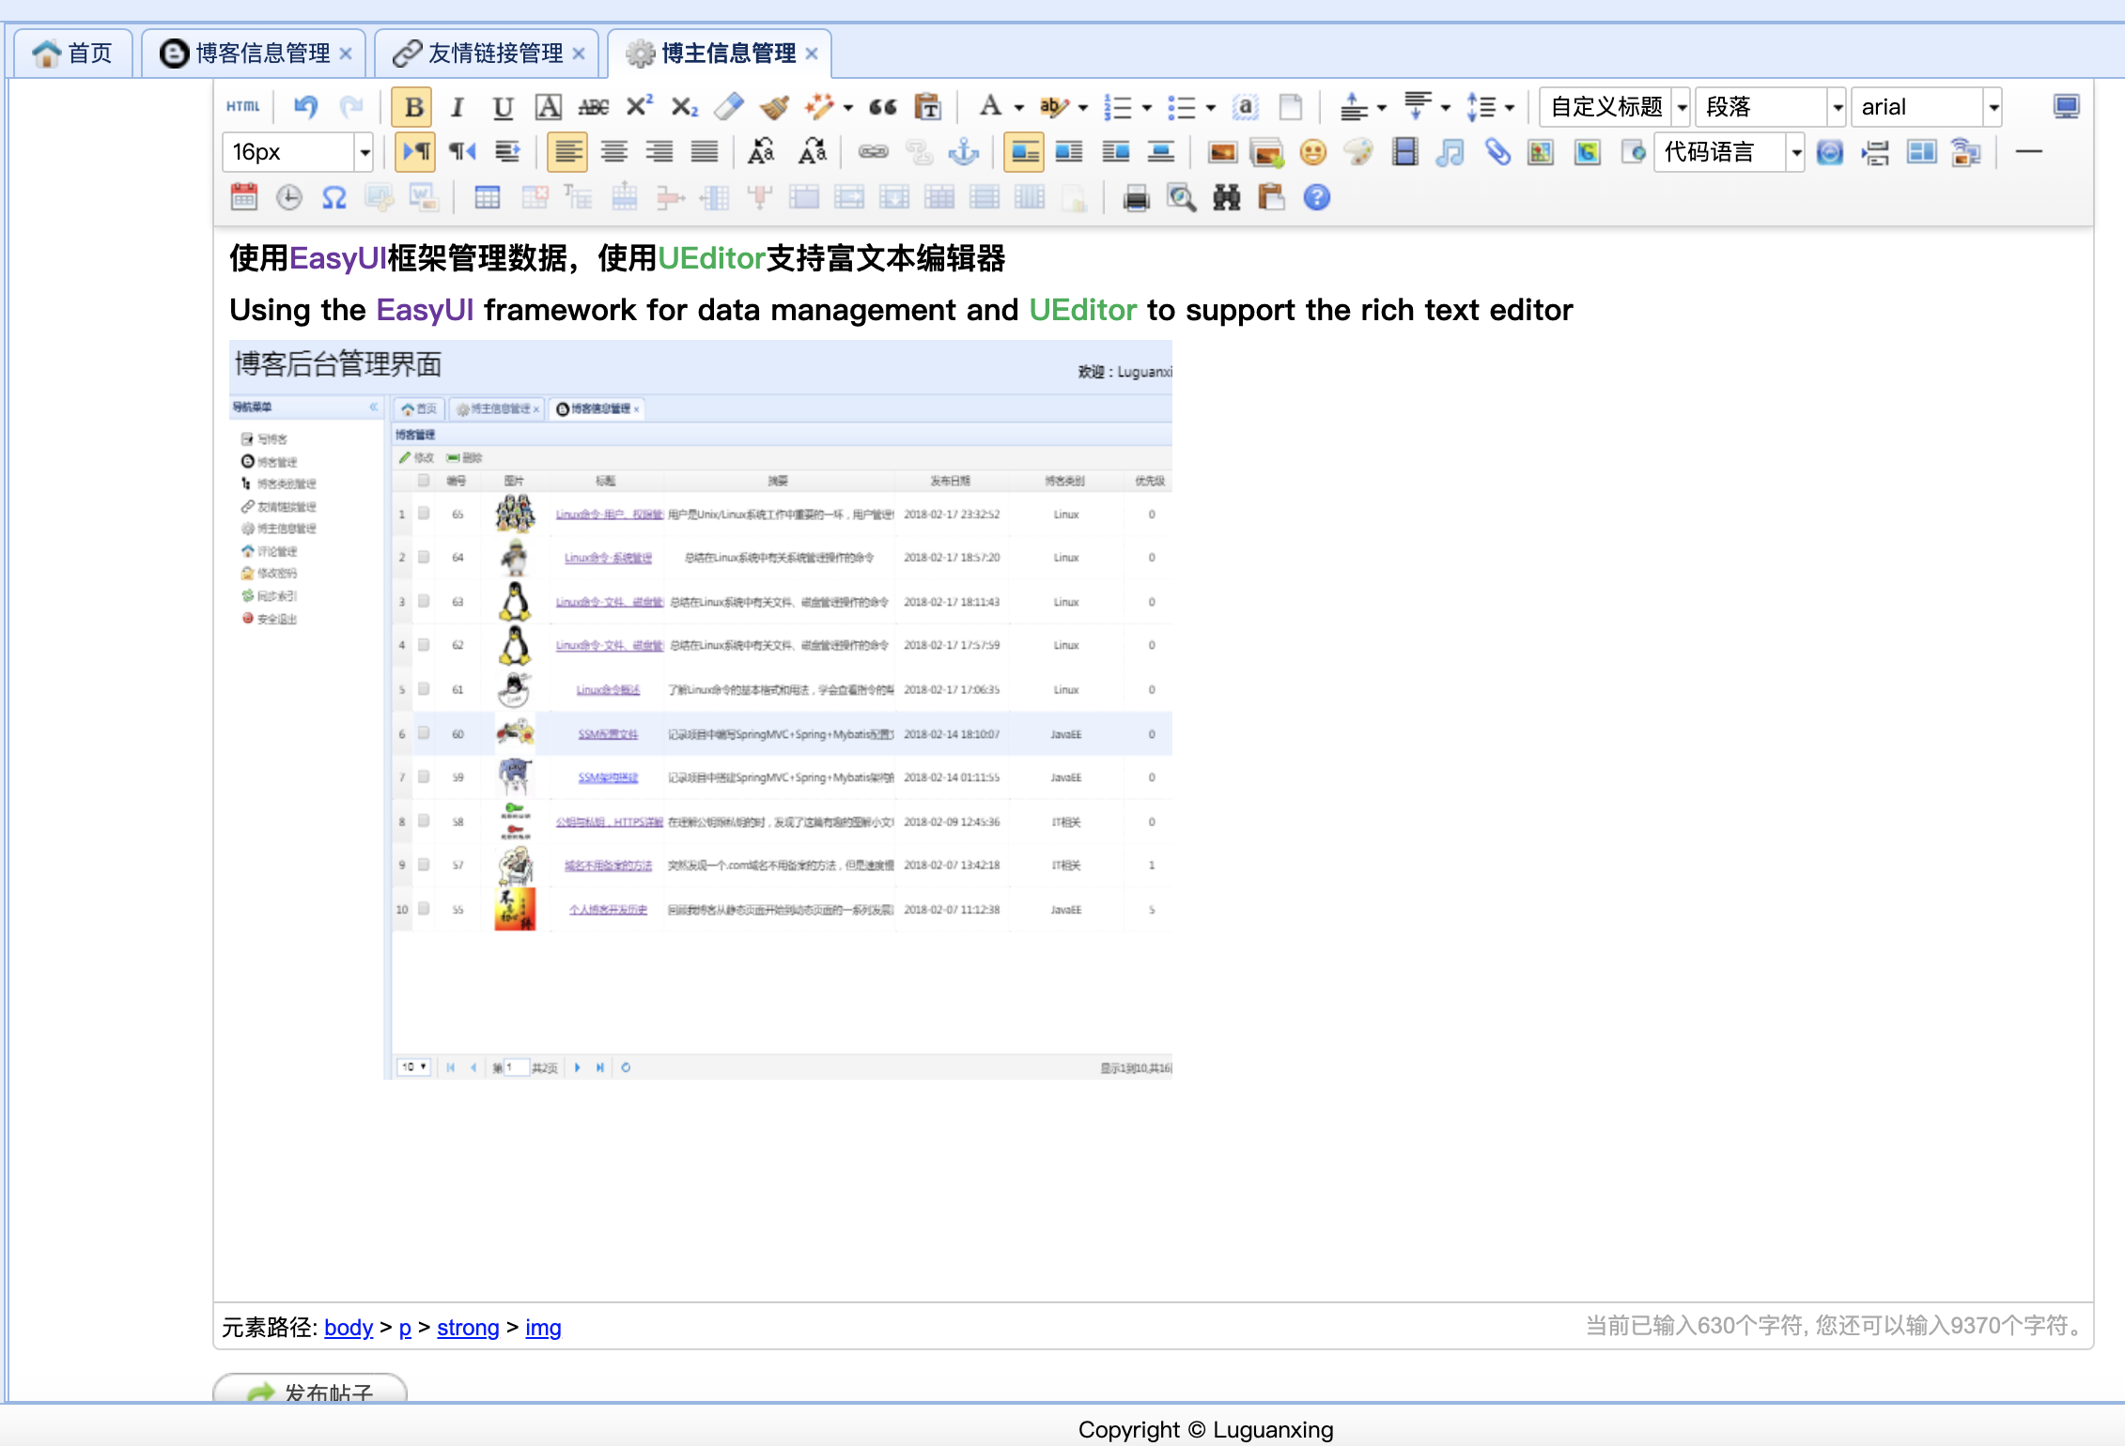Attach a file with paperclip
Viewport: 2125px width, 1446px height.
[1497, 152]
